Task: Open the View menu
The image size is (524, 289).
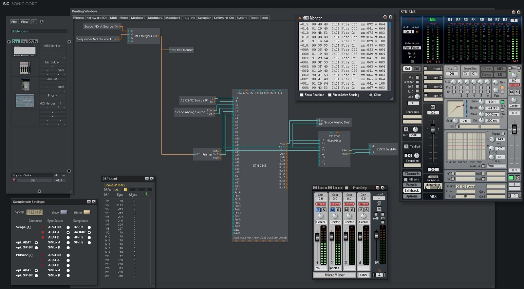Action: (25, 22)
